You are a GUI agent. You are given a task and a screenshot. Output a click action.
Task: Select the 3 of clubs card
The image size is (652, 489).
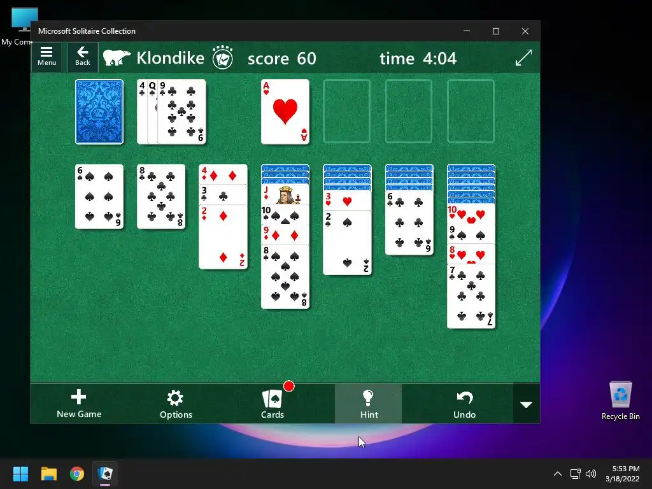click(x=223, y=195)
